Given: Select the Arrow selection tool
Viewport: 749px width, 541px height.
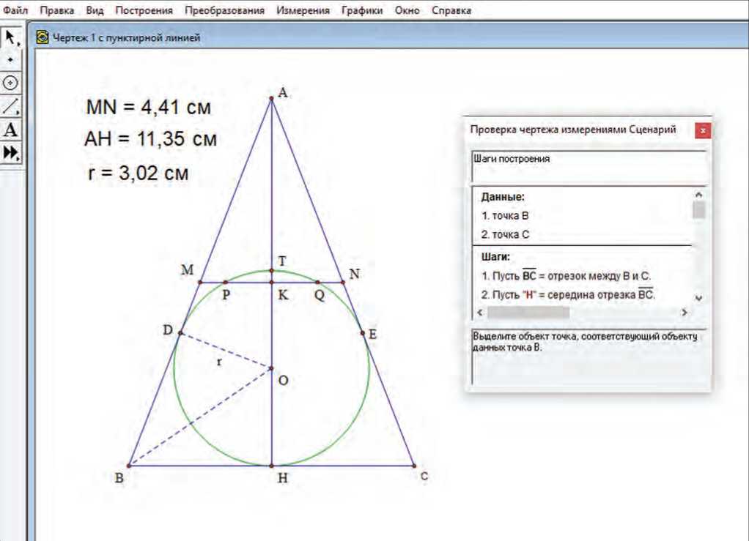Looking at the screenshot, I should tap(11, 37).
